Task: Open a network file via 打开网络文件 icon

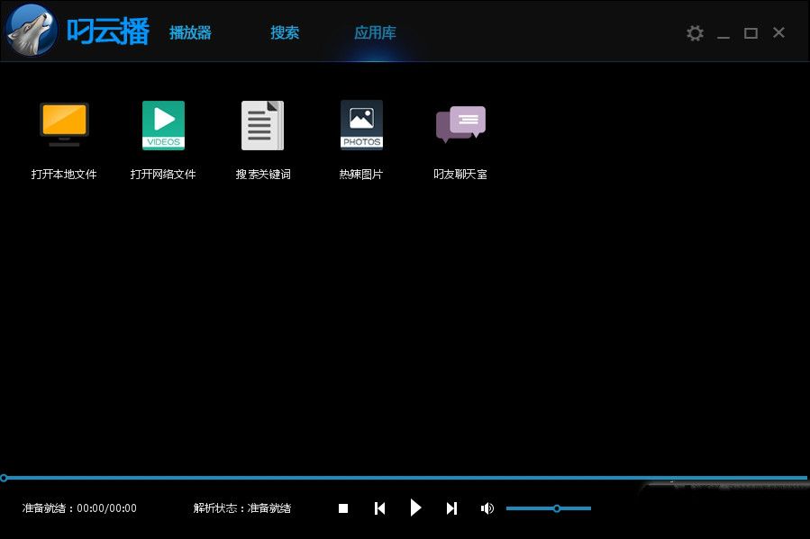Action: pos(163,124)
